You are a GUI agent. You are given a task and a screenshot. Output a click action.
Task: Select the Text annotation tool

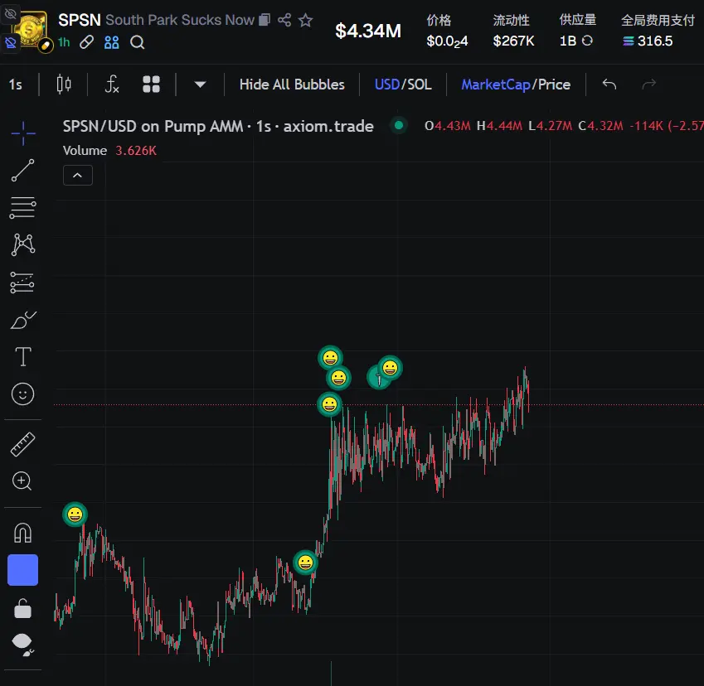pyautogui.click(x=23, y=357)
